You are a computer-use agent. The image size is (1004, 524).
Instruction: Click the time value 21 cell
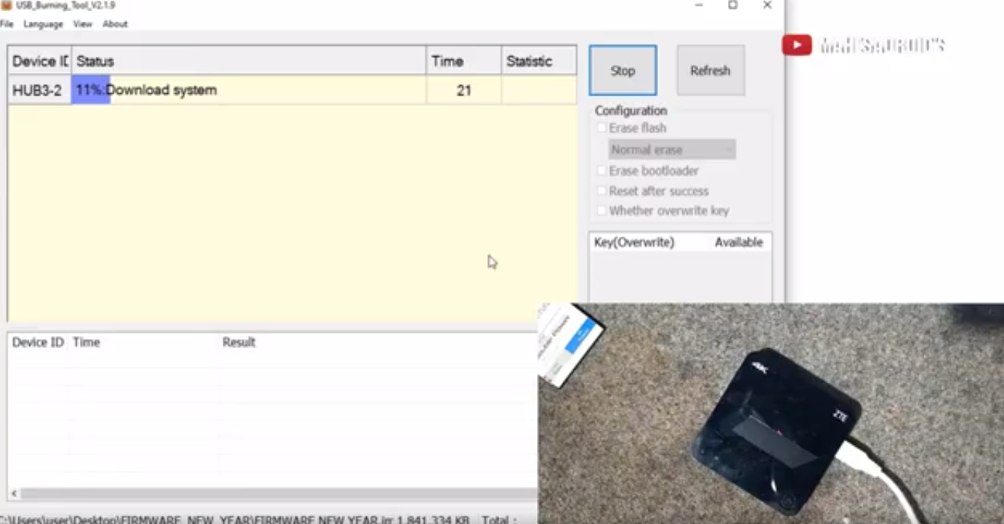464,90
